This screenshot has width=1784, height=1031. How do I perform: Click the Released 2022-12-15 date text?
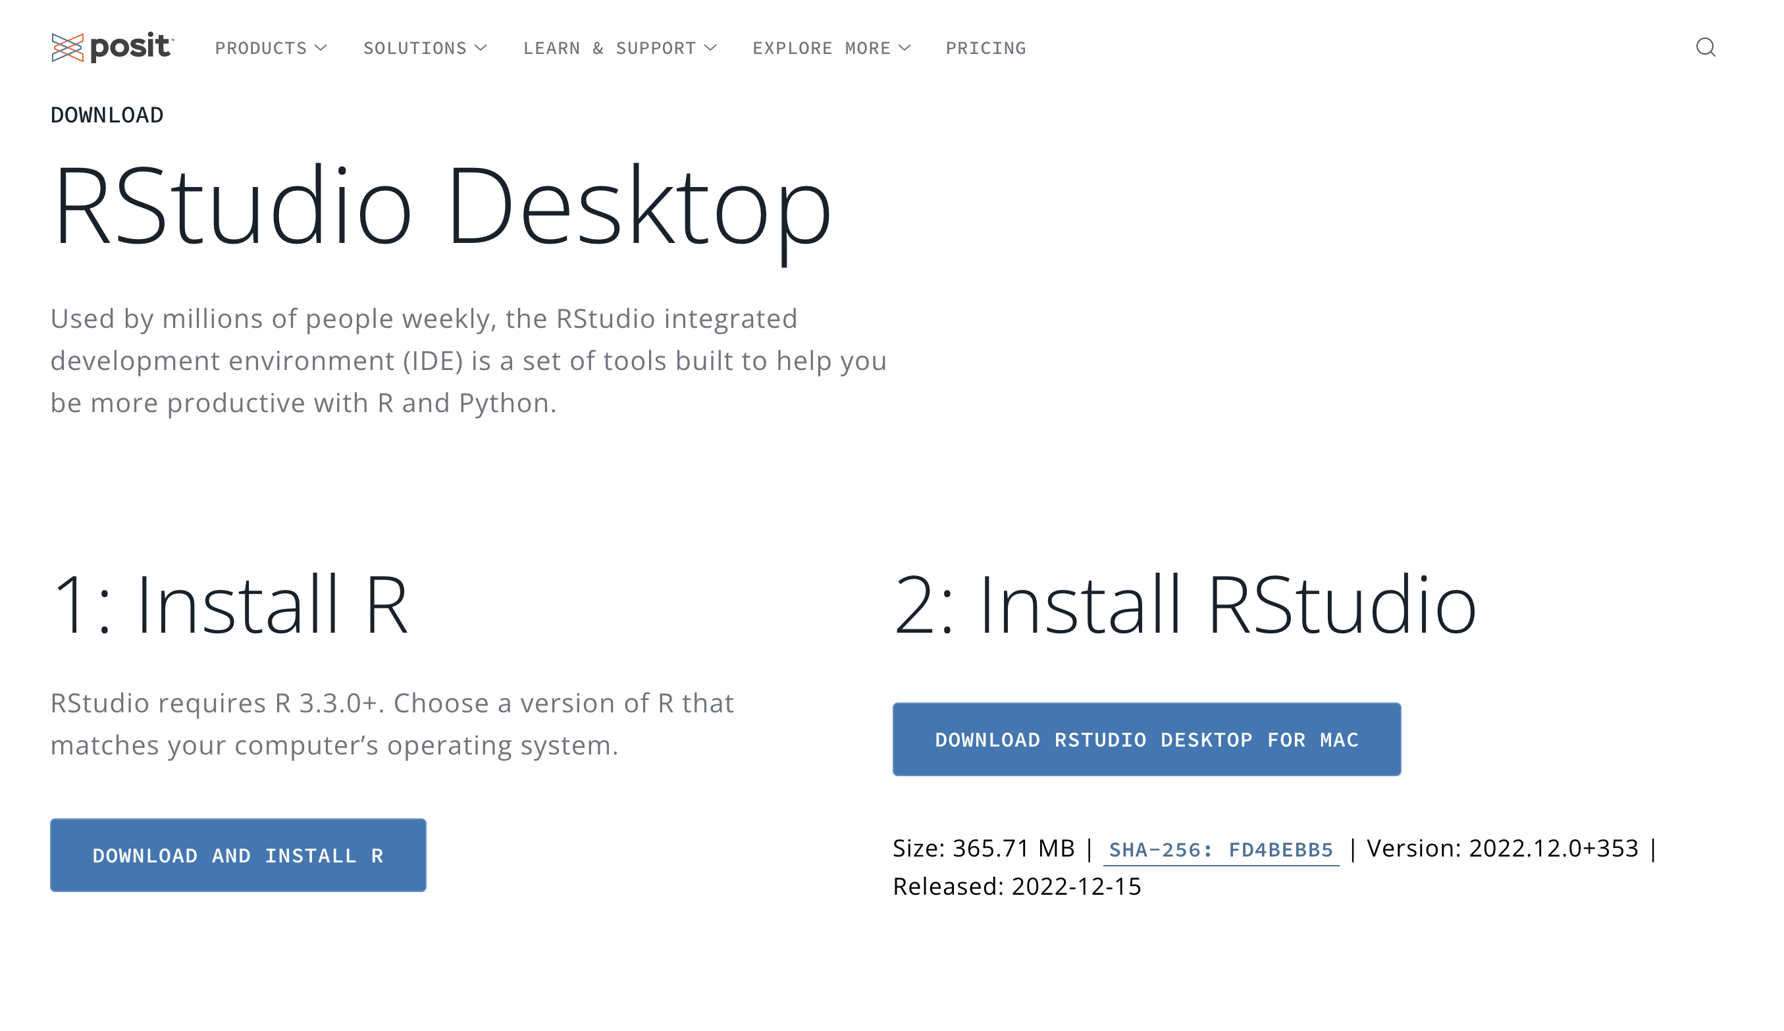[1016, 887]
